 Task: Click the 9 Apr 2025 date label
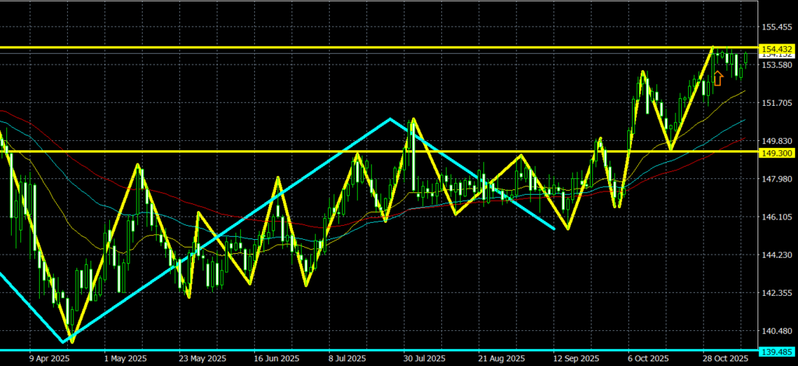pos(48,358)
